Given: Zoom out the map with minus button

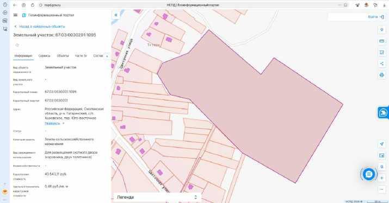Looking at the screenshot, I should (x=382, y=189).
